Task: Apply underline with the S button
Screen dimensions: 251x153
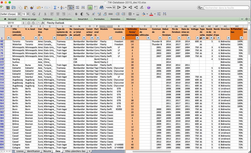Action: 45,14
